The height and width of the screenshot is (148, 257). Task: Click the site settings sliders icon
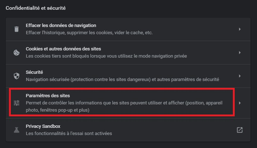pos(17,103)
